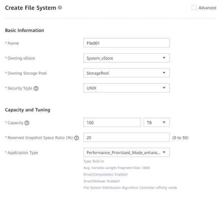Enable the Advanced checkbox
The image size is (221, 205).
[x=194, y=8]
